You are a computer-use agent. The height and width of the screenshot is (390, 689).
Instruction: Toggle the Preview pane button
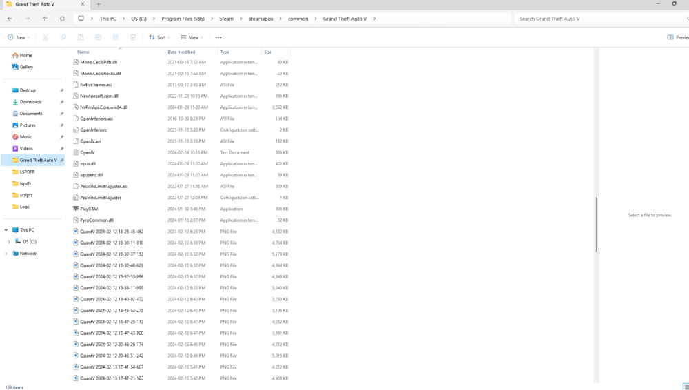coord(677,37)
